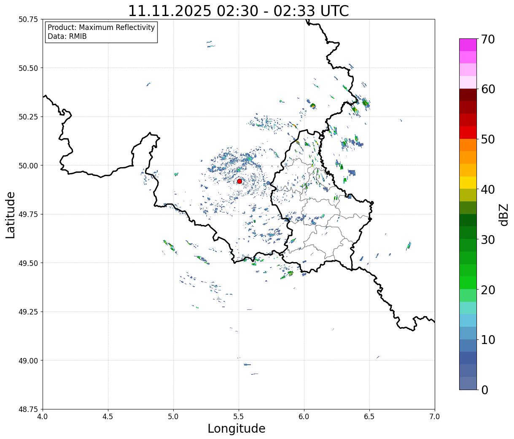Click the colorbar tick label 50
Viewport: 514px width, 439px height.
(x=488, y=139)
